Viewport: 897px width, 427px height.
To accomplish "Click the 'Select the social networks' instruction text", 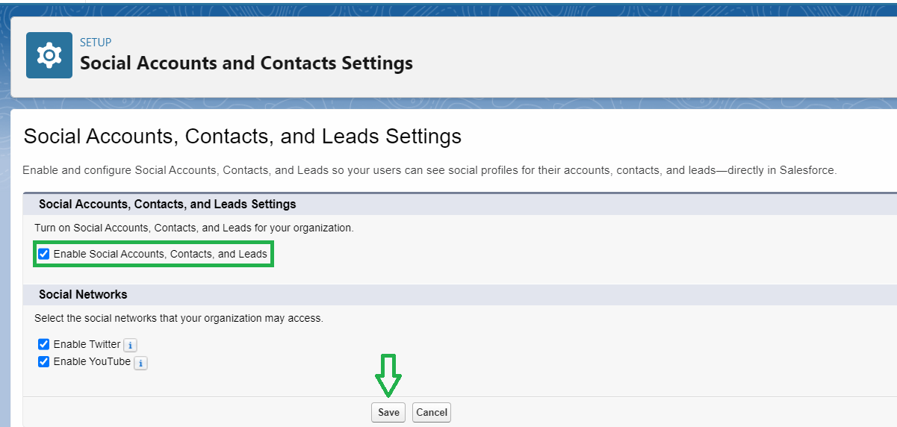I will pos(179,318).
